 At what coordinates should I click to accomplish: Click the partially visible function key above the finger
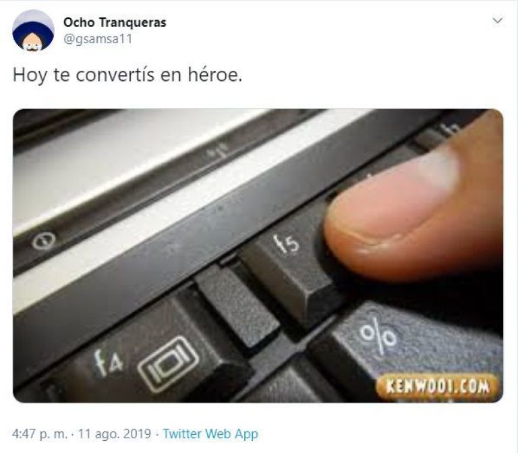441,133
